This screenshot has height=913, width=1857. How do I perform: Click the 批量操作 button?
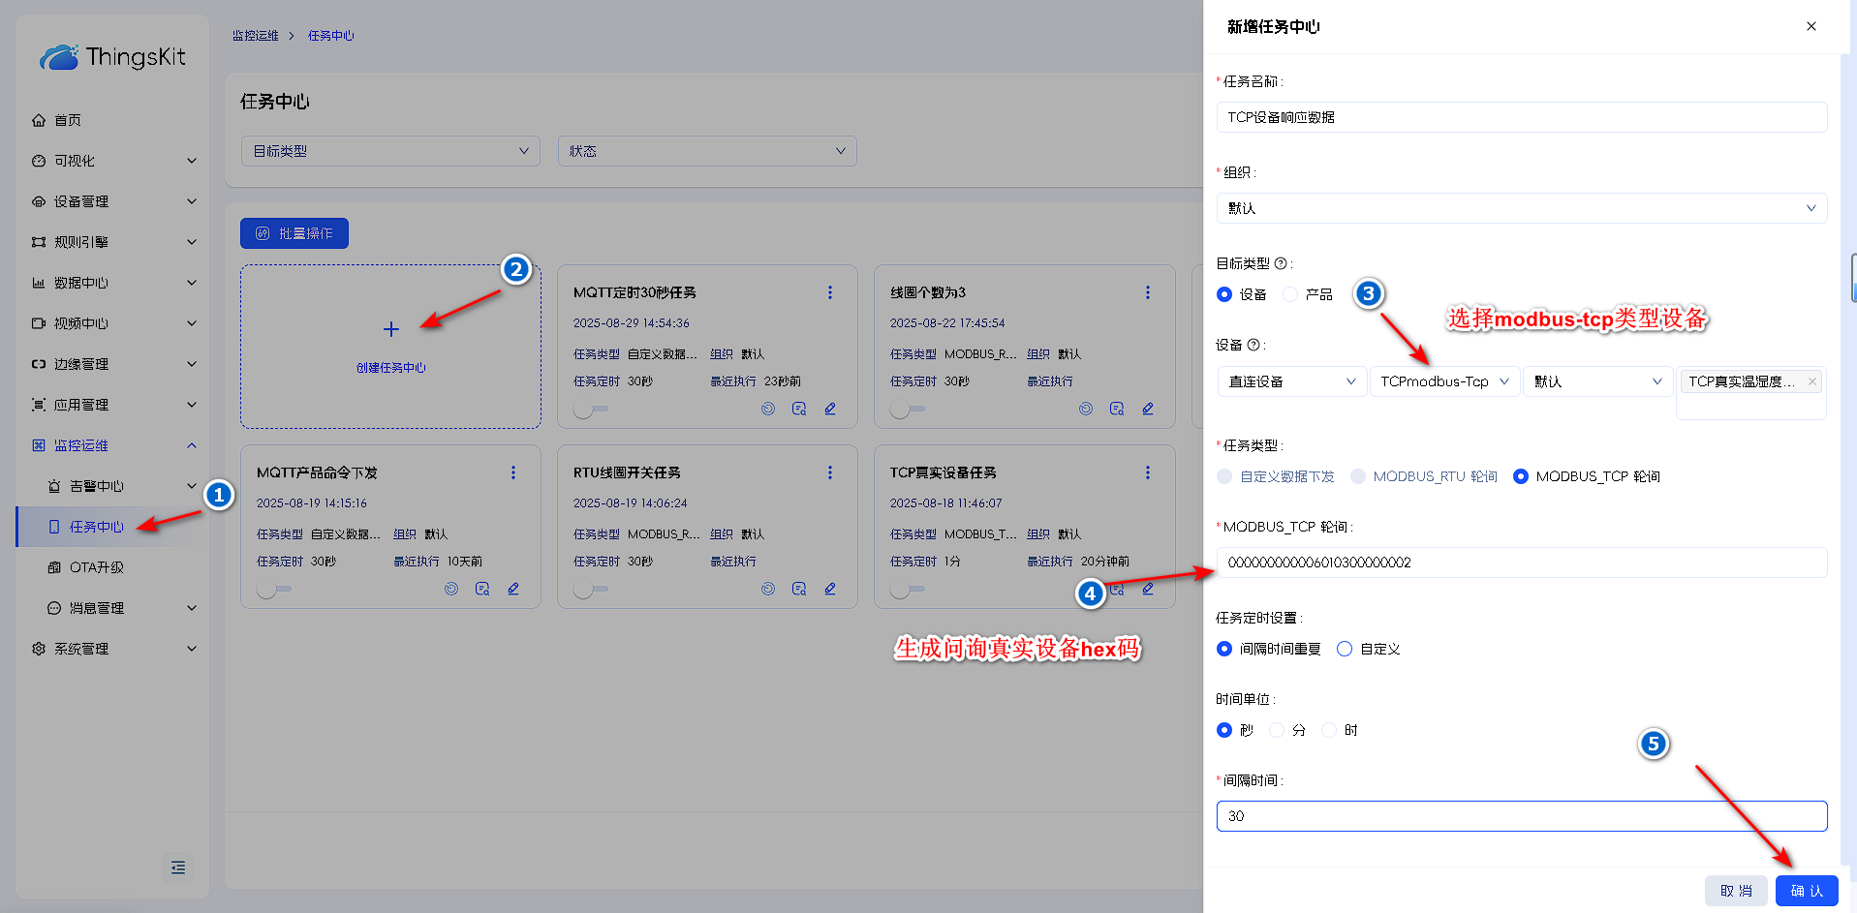[x=294, y=233]
